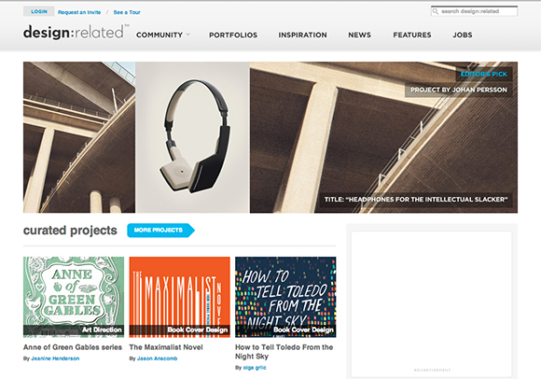Open the News page
Viewport: 541px width, 379px height.
coord(359,35)
